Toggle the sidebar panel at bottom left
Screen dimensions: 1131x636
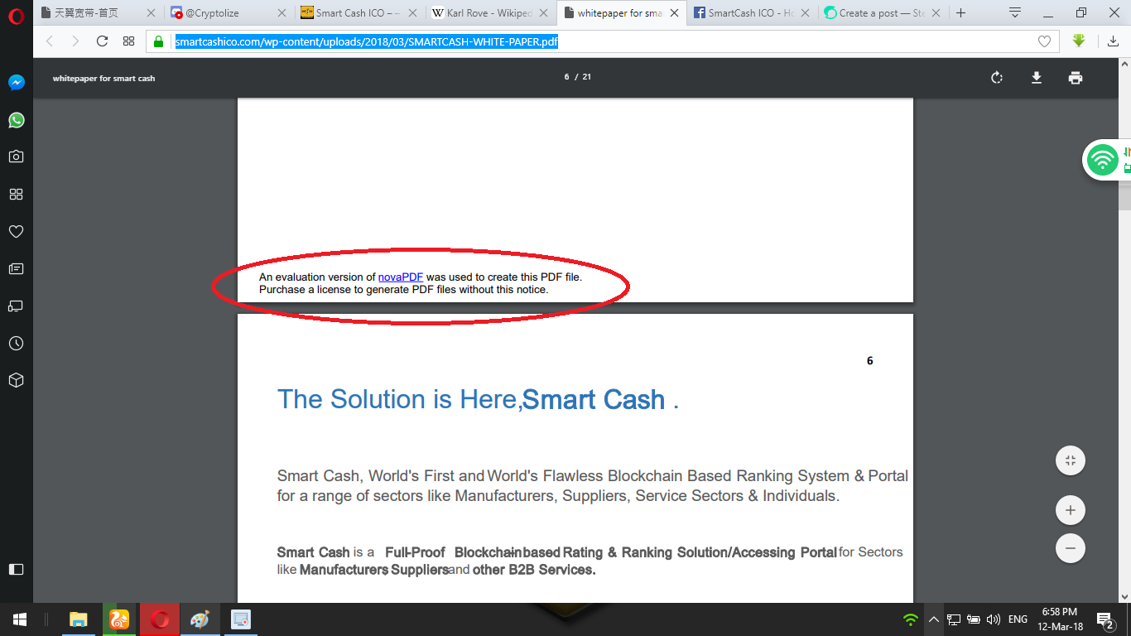point(17,569)
